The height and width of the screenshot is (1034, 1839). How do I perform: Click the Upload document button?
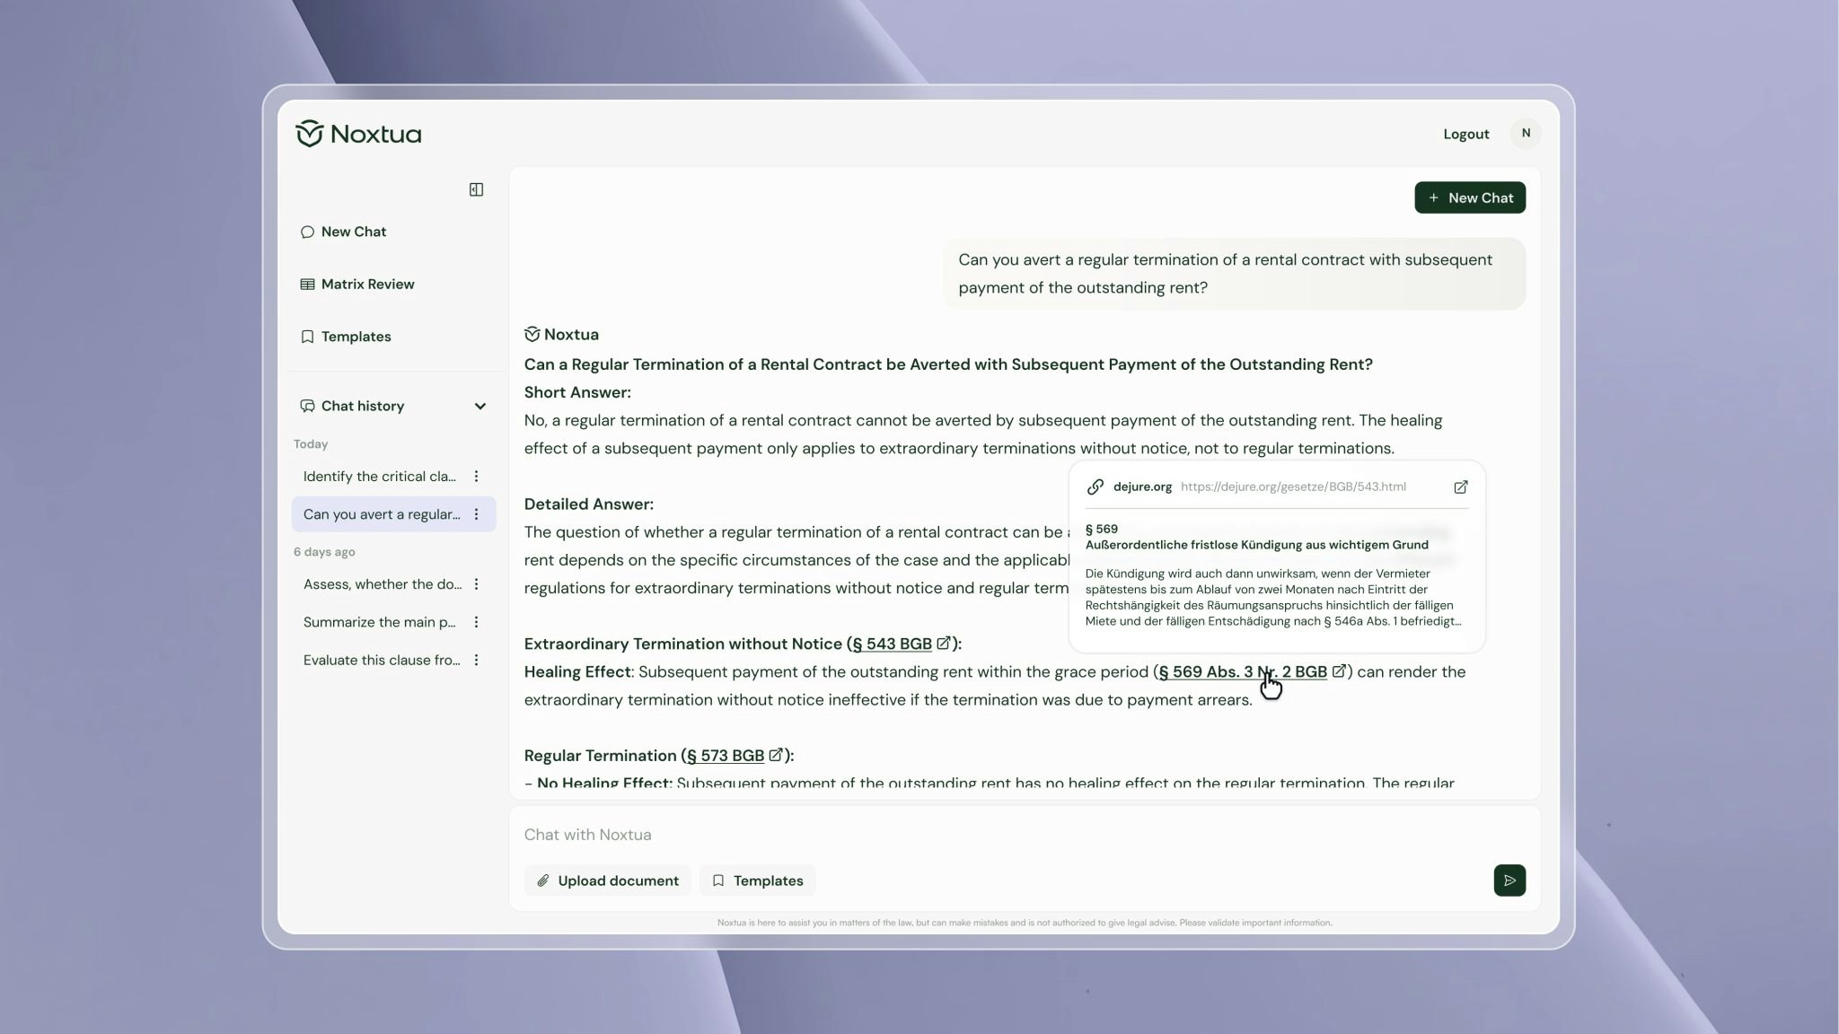[x=607, y=881]
